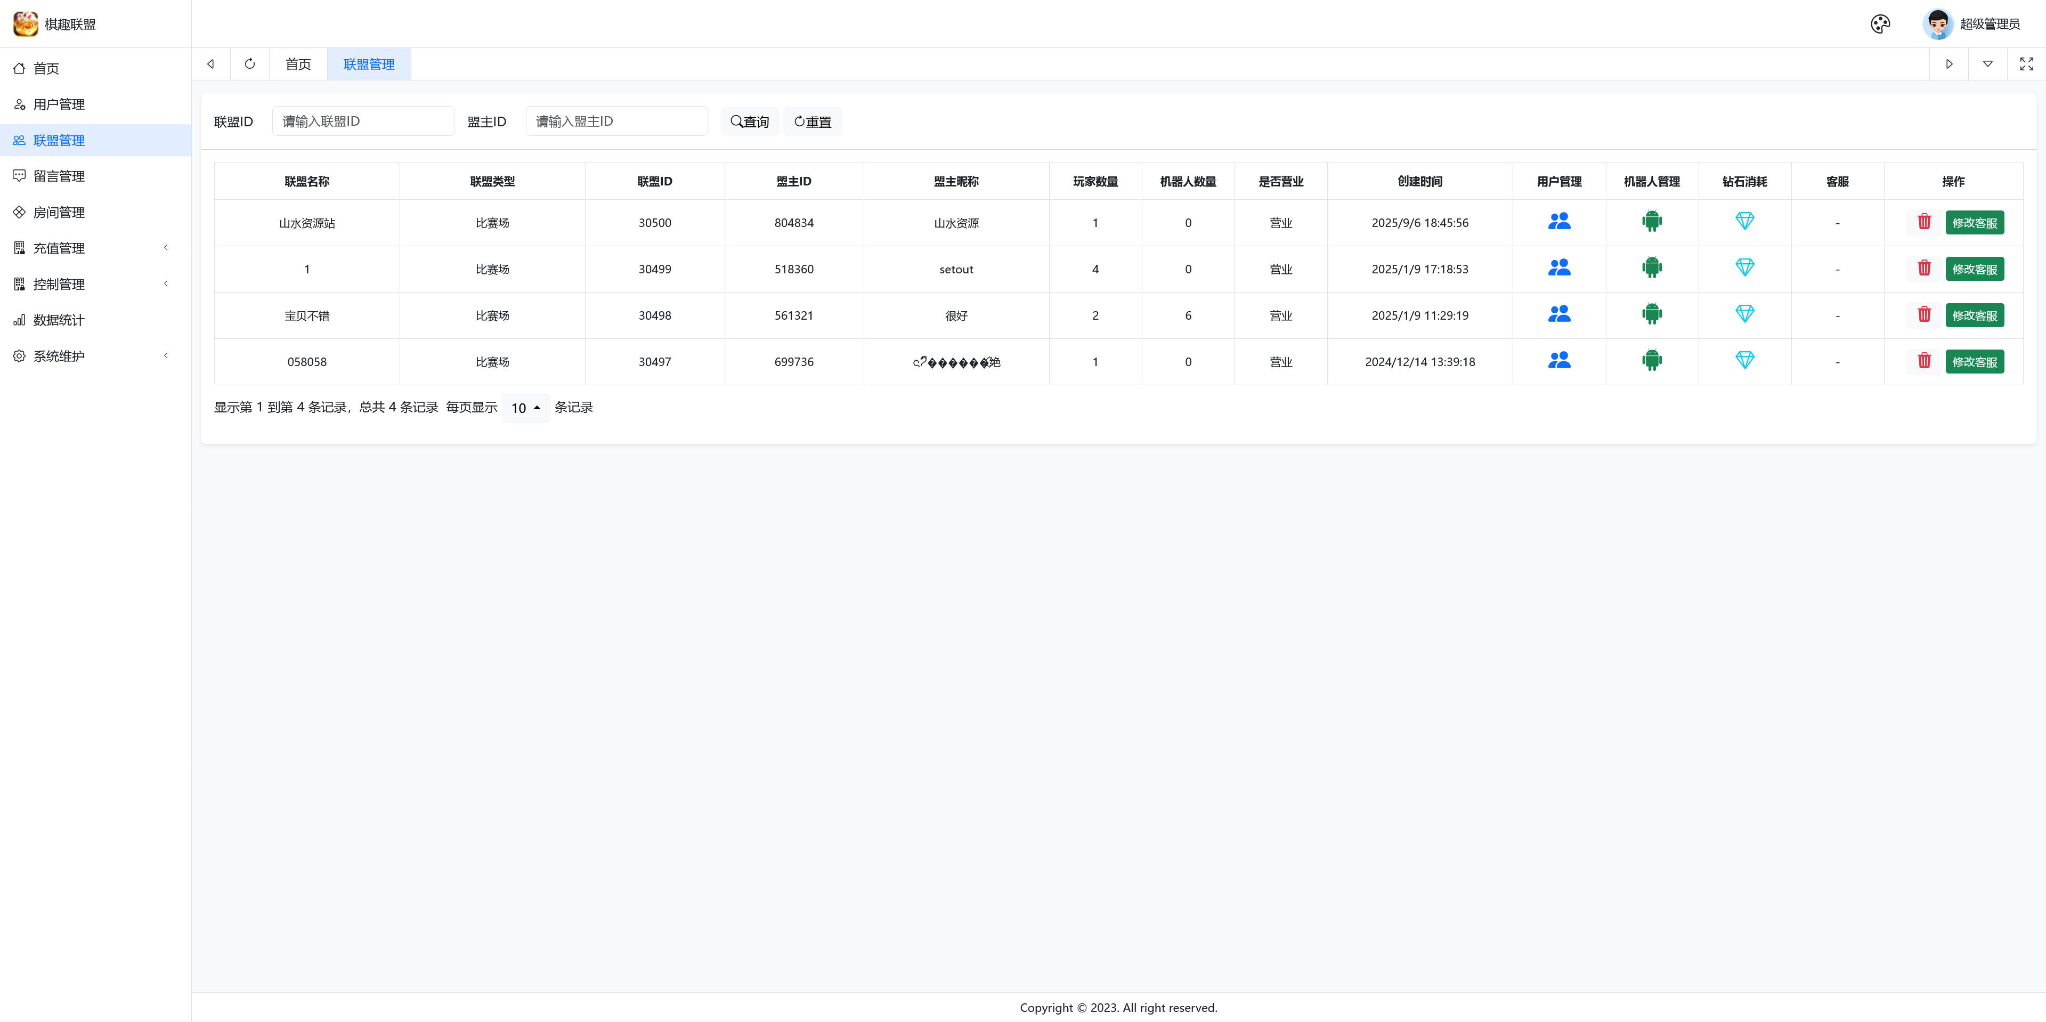The width and height of the screenshot is (2046, 1022).
Task: Focus the 联盟ID input field
Action: [362, 121]
